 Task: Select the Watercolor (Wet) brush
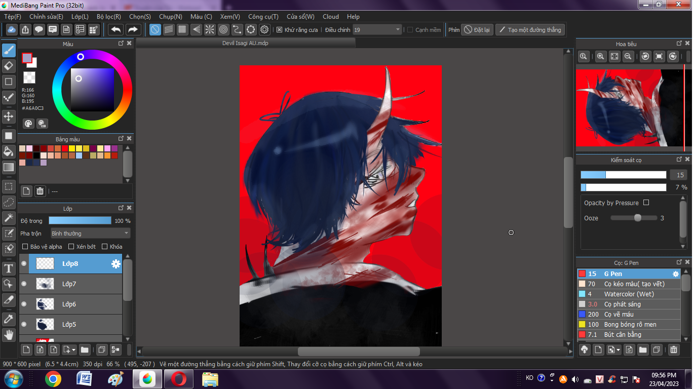629,294
